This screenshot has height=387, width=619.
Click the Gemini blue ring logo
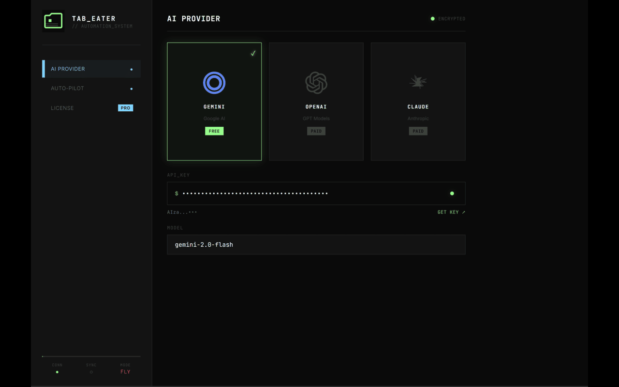point(214,83)
